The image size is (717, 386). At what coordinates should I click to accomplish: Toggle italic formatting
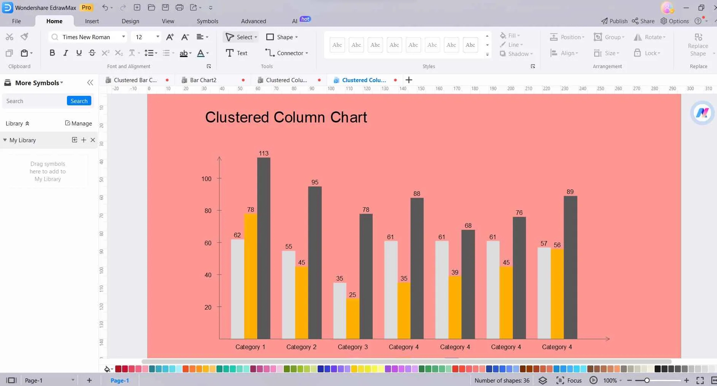pos(65,53)
